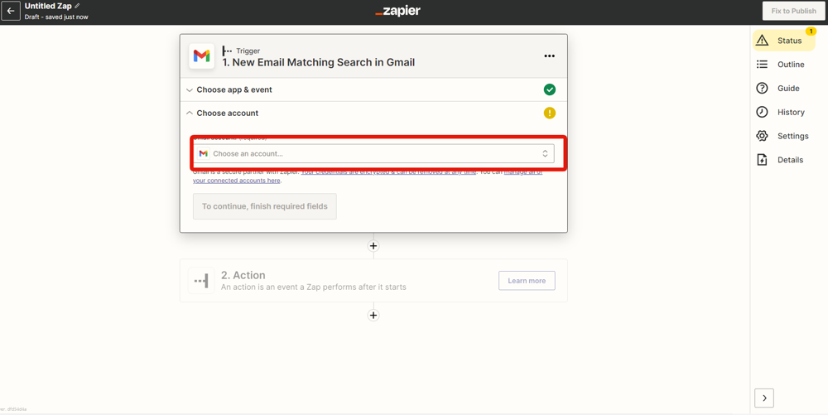Screen dimensions: 828x415
Task: Select the Fix to Publish button
Action: [x=793, y=11]
